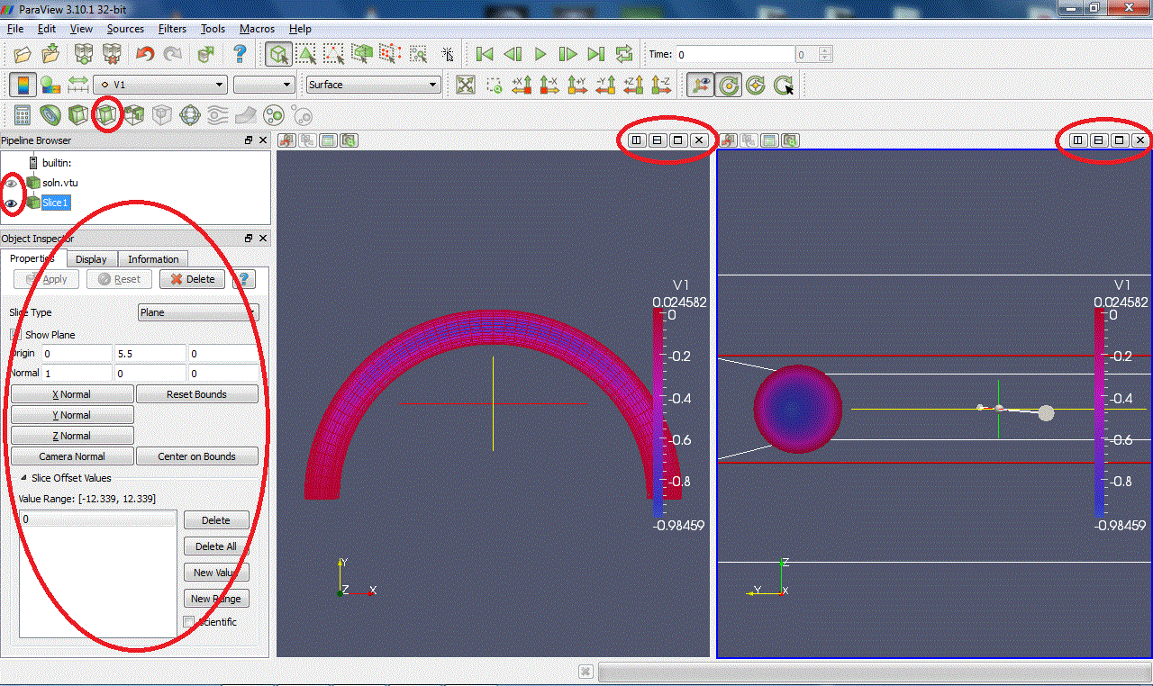1153x686 pixels.
Task: Toggle color legend visibility button
Action: coord(23,85)
